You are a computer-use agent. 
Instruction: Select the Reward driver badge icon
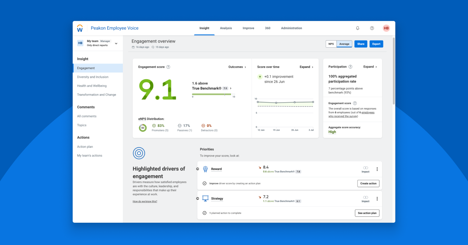point(206,169)
